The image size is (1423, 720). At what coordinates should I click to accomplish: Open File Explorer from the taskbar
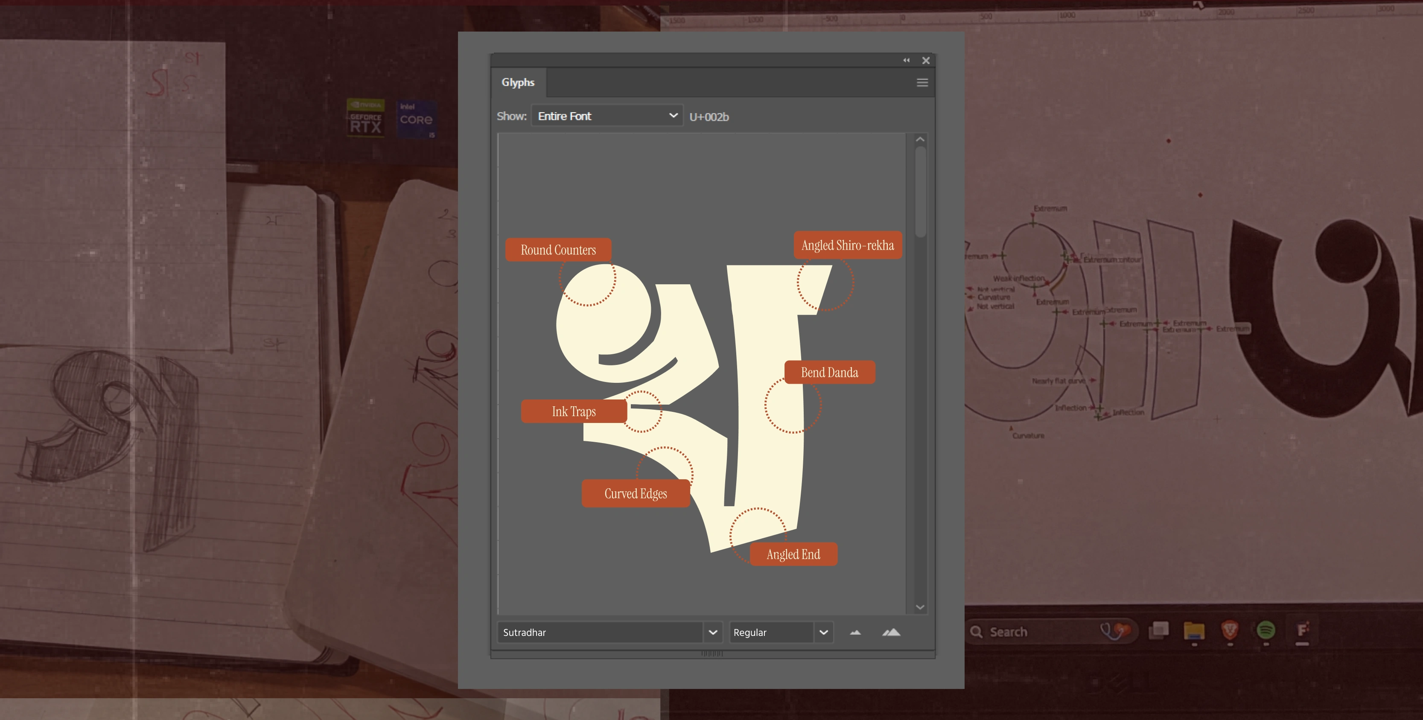(x=1194, y=630)
